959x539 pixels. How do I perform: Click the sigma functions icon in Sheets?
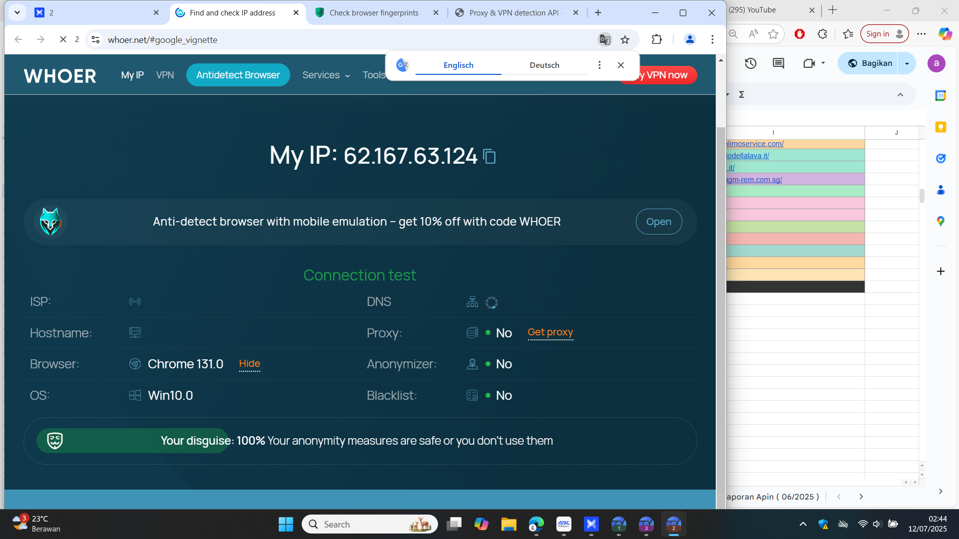click(x=742, y=94)
